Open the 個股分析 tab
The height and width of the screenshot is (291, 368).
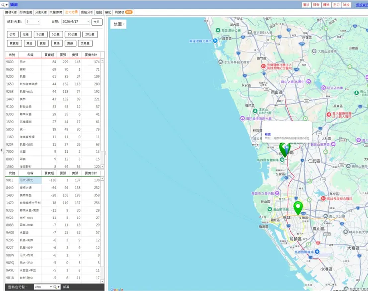(x=87, y=12)
